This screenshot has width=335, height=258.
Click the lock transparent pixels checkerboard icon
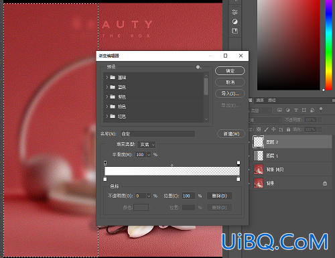(x=259, y=129)
